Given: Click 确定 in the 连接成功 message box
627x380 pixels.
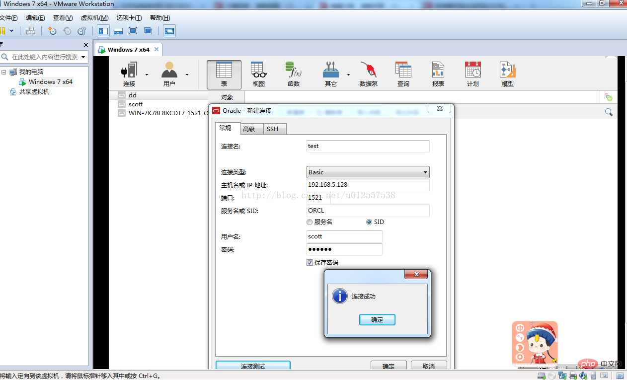Looking at the screenshot, I should coord(377,320).
